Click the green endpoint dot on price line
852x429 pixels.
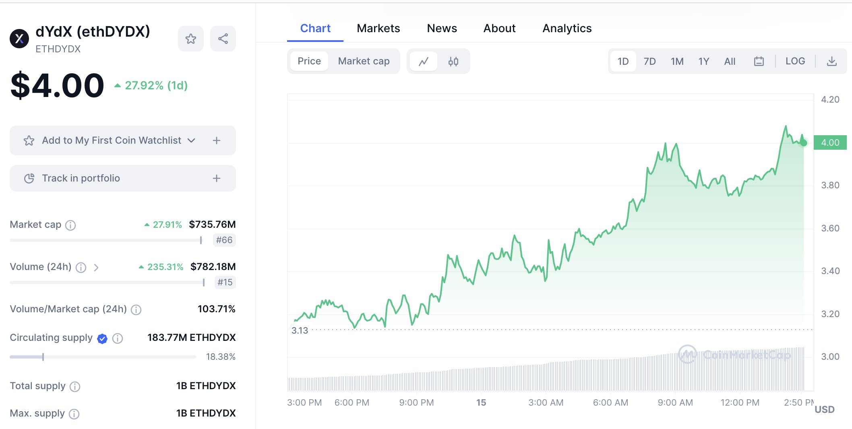tap(803, 142)
